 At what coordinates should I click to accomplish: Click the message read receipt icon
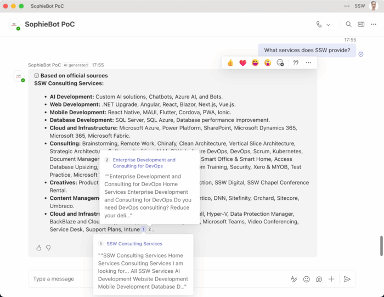361,54
